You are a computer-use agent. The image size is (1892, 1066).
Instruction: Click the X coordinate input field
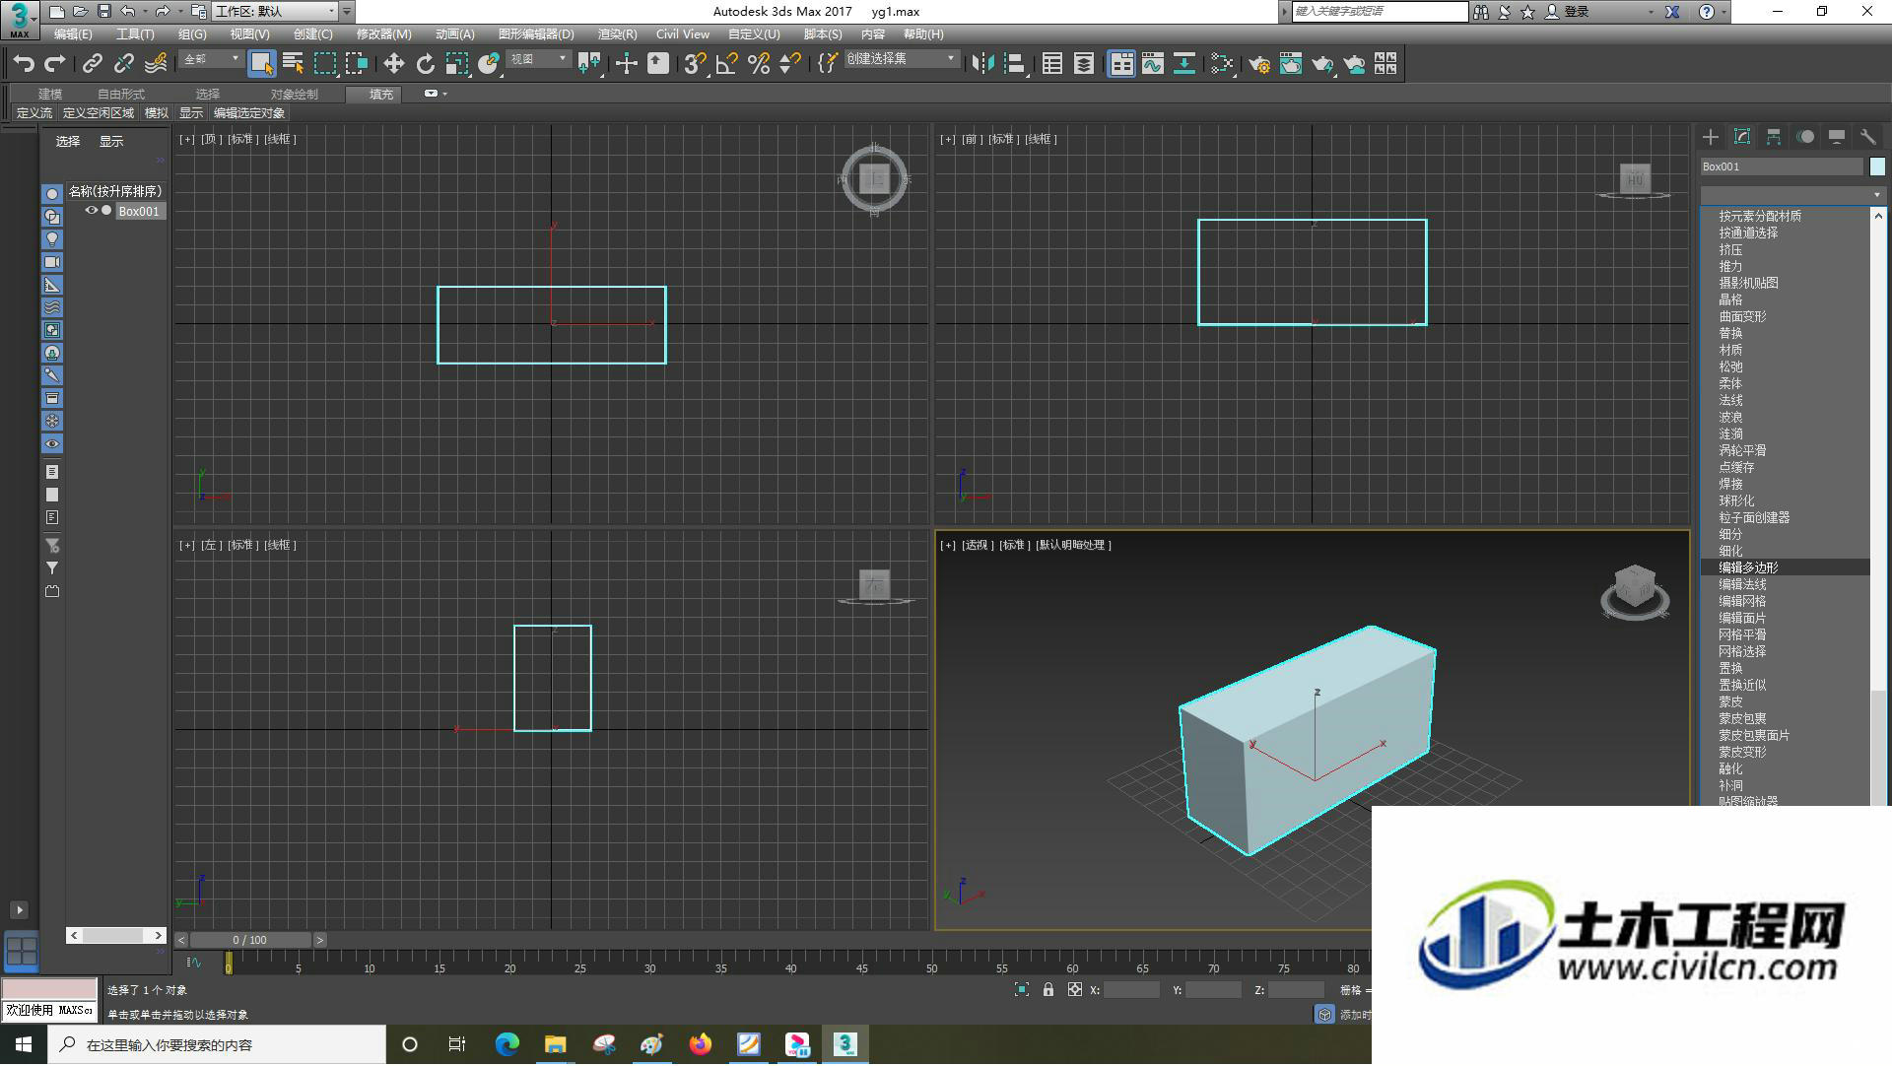(1131, 991)
